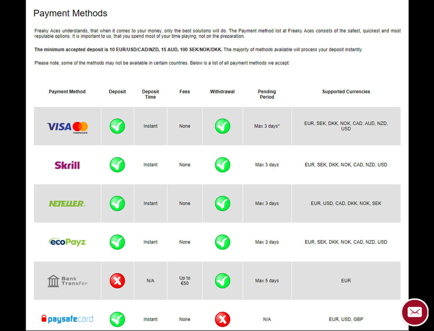The width and height of the screenshot is (434, 331).
Task: Click the green check in Bank Transfer withdrawal
Action: [x=223, y=281]
